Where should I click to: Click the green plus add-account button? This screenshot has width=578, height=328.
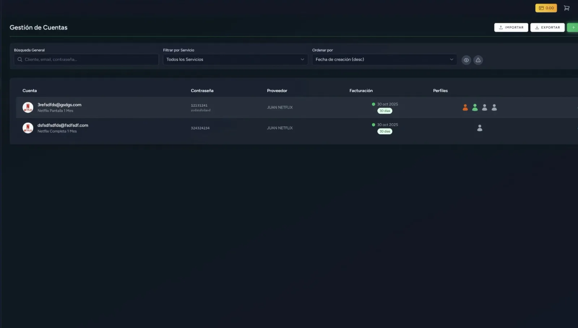click(573, 27)
